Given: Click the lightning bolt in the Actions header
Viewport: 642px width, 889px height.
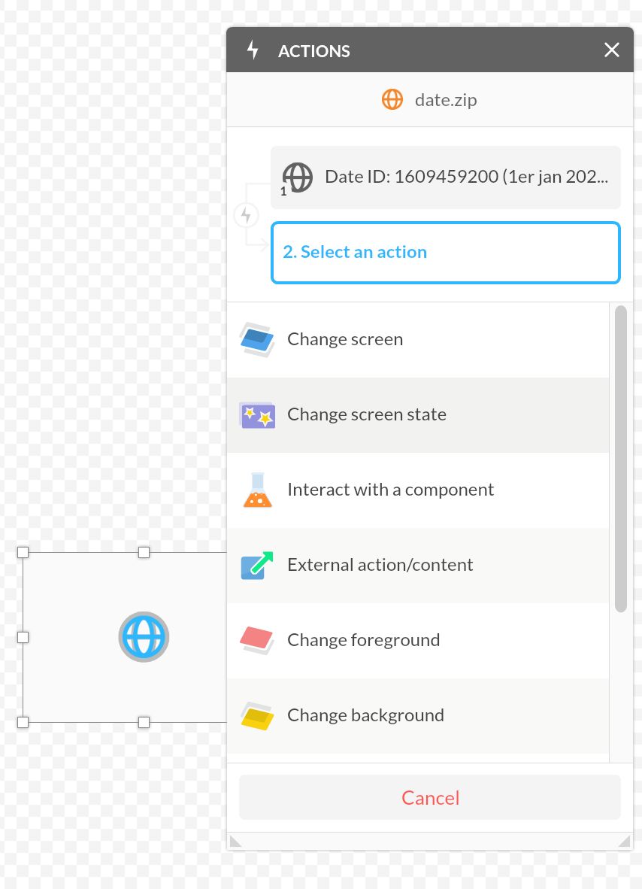Looking at the screenshot, I should point(253,50).
